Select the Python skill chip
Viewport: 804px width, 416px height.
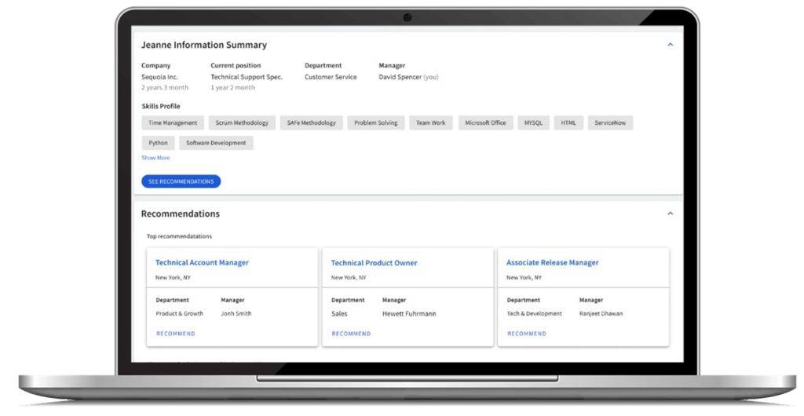coord(158,143)
